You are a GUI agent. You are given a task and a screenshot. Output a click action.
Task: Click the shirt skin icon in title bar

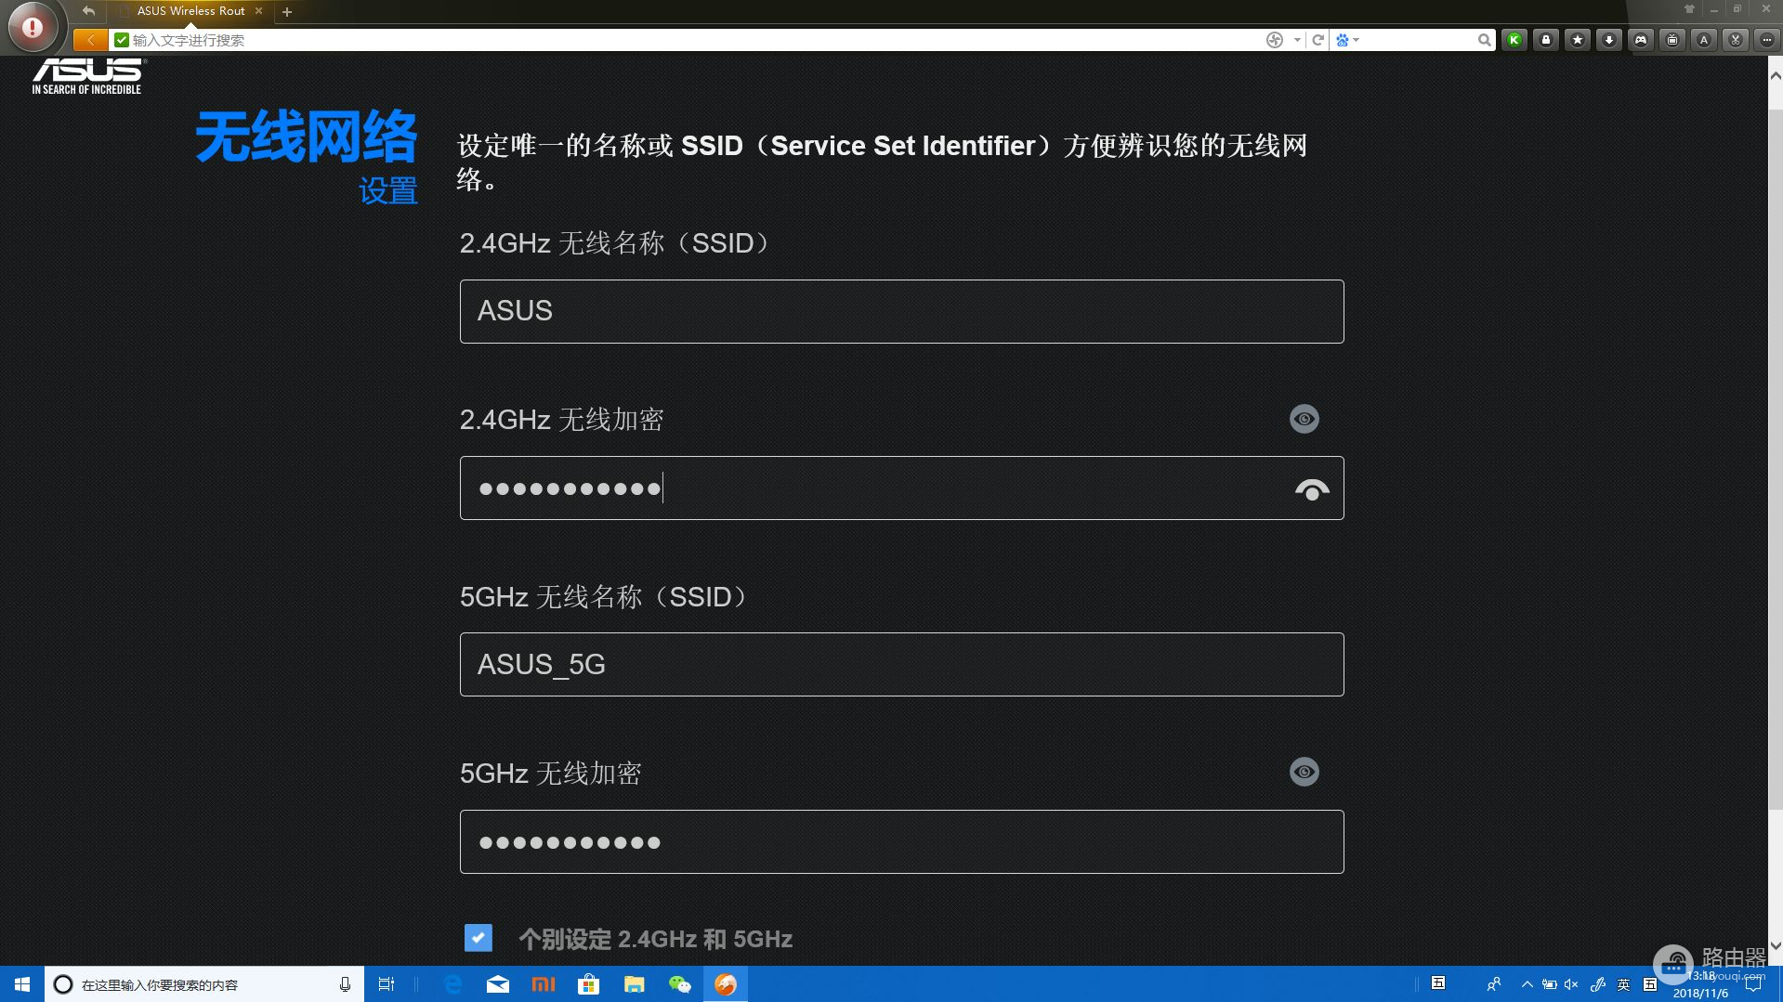(1689, 9)
